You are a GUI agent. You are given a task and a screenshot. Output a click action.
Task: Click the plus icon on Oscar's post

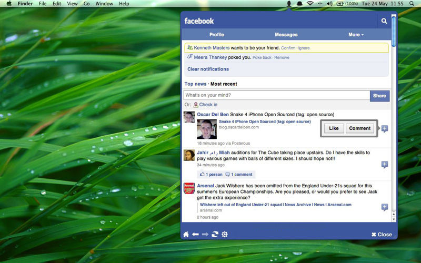(385, 128)
